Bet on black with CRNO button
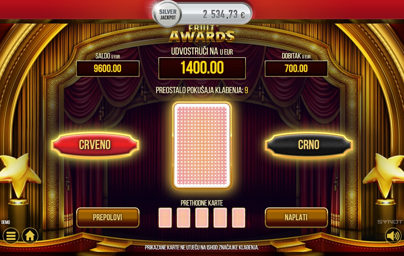This screenshot has height=256, width=404. (x=309, y=145)
